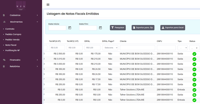Select the R$ 175,00 DIFAL cell
Screen dimensions: 200x104
click(96, 54)
